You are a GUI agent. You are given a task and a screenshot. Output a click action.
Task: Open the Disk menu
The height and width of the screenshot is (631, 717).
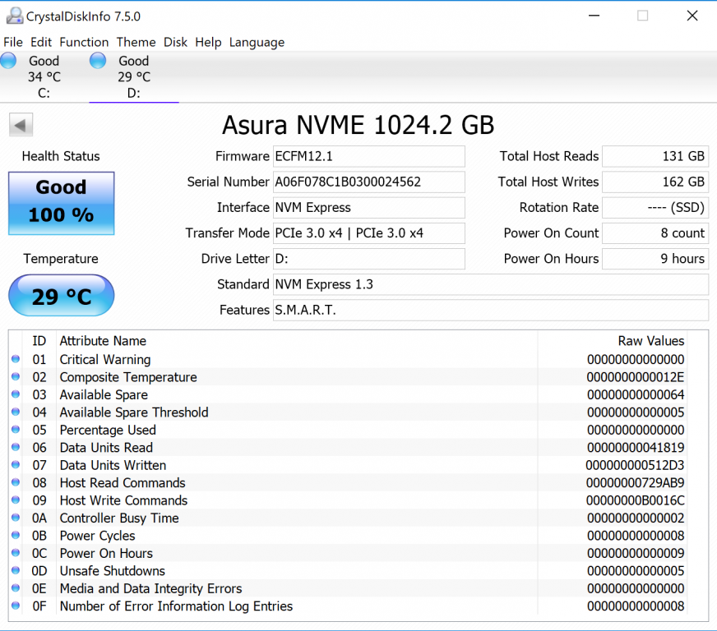coord(175,42)
